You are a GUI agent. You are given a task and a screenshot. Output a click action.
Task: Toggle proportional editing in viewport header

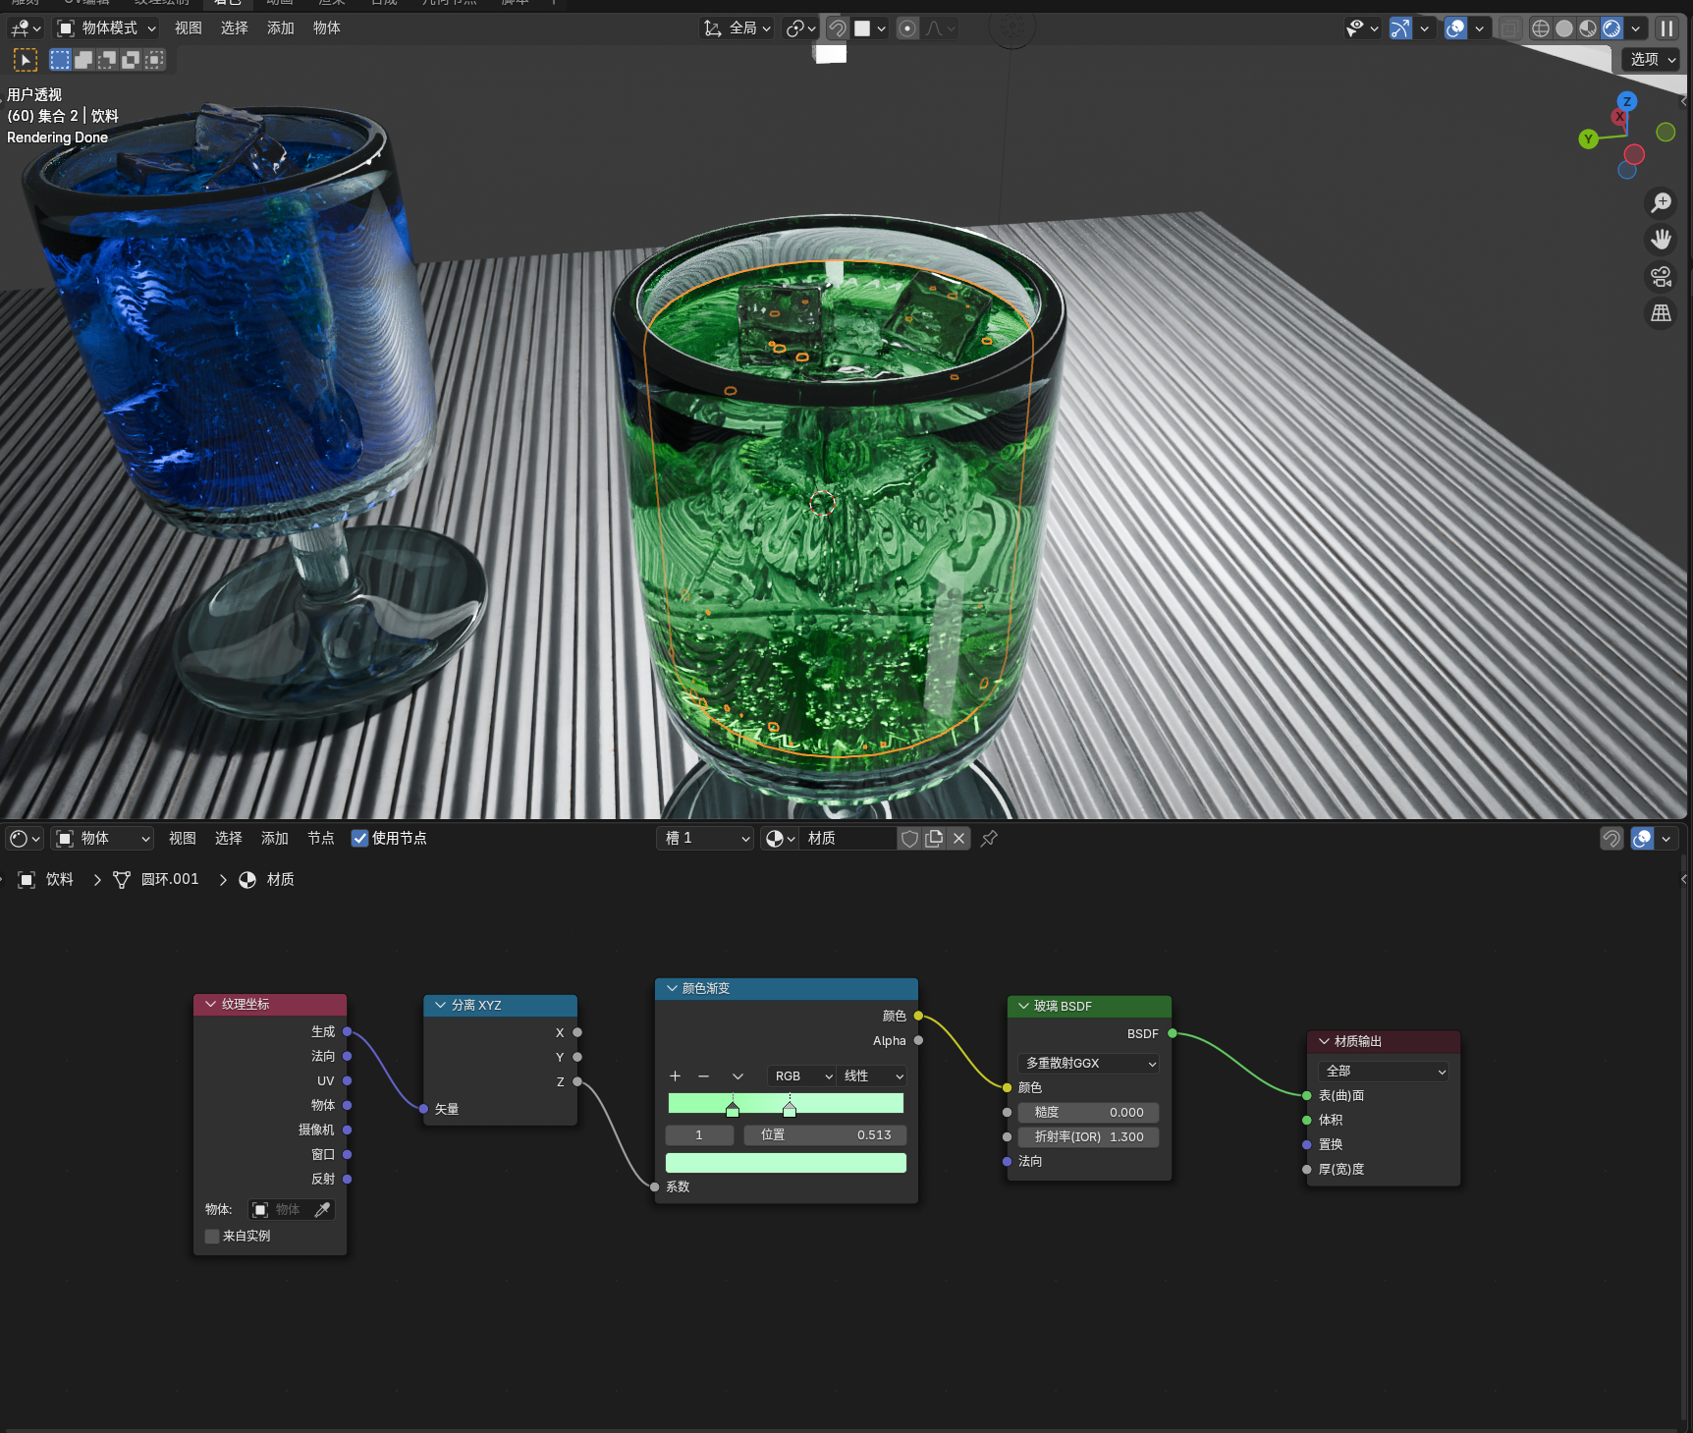point(907,28)
